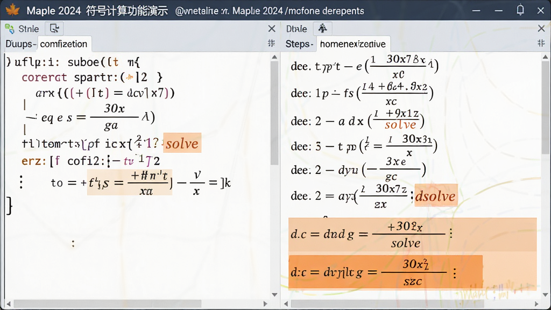The width and height of the screenshot is (551, 310).
Task: Click scroll-up arrow of right panel
Action: click(x=545, y=57)
